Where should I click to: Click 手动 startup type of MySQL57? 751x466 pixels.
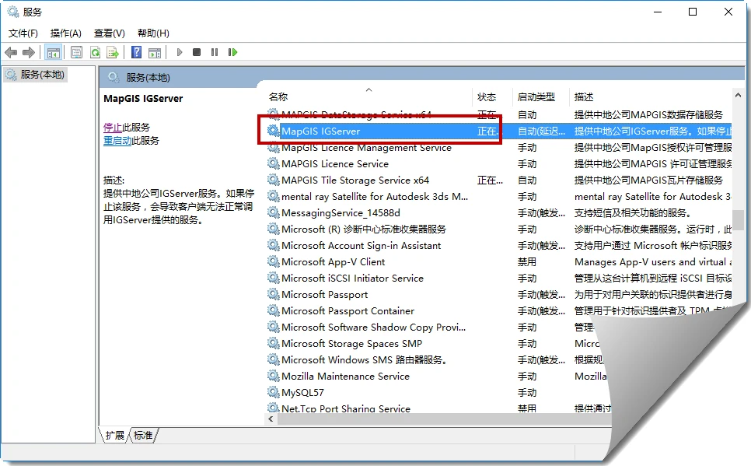(x=527, y=392)
